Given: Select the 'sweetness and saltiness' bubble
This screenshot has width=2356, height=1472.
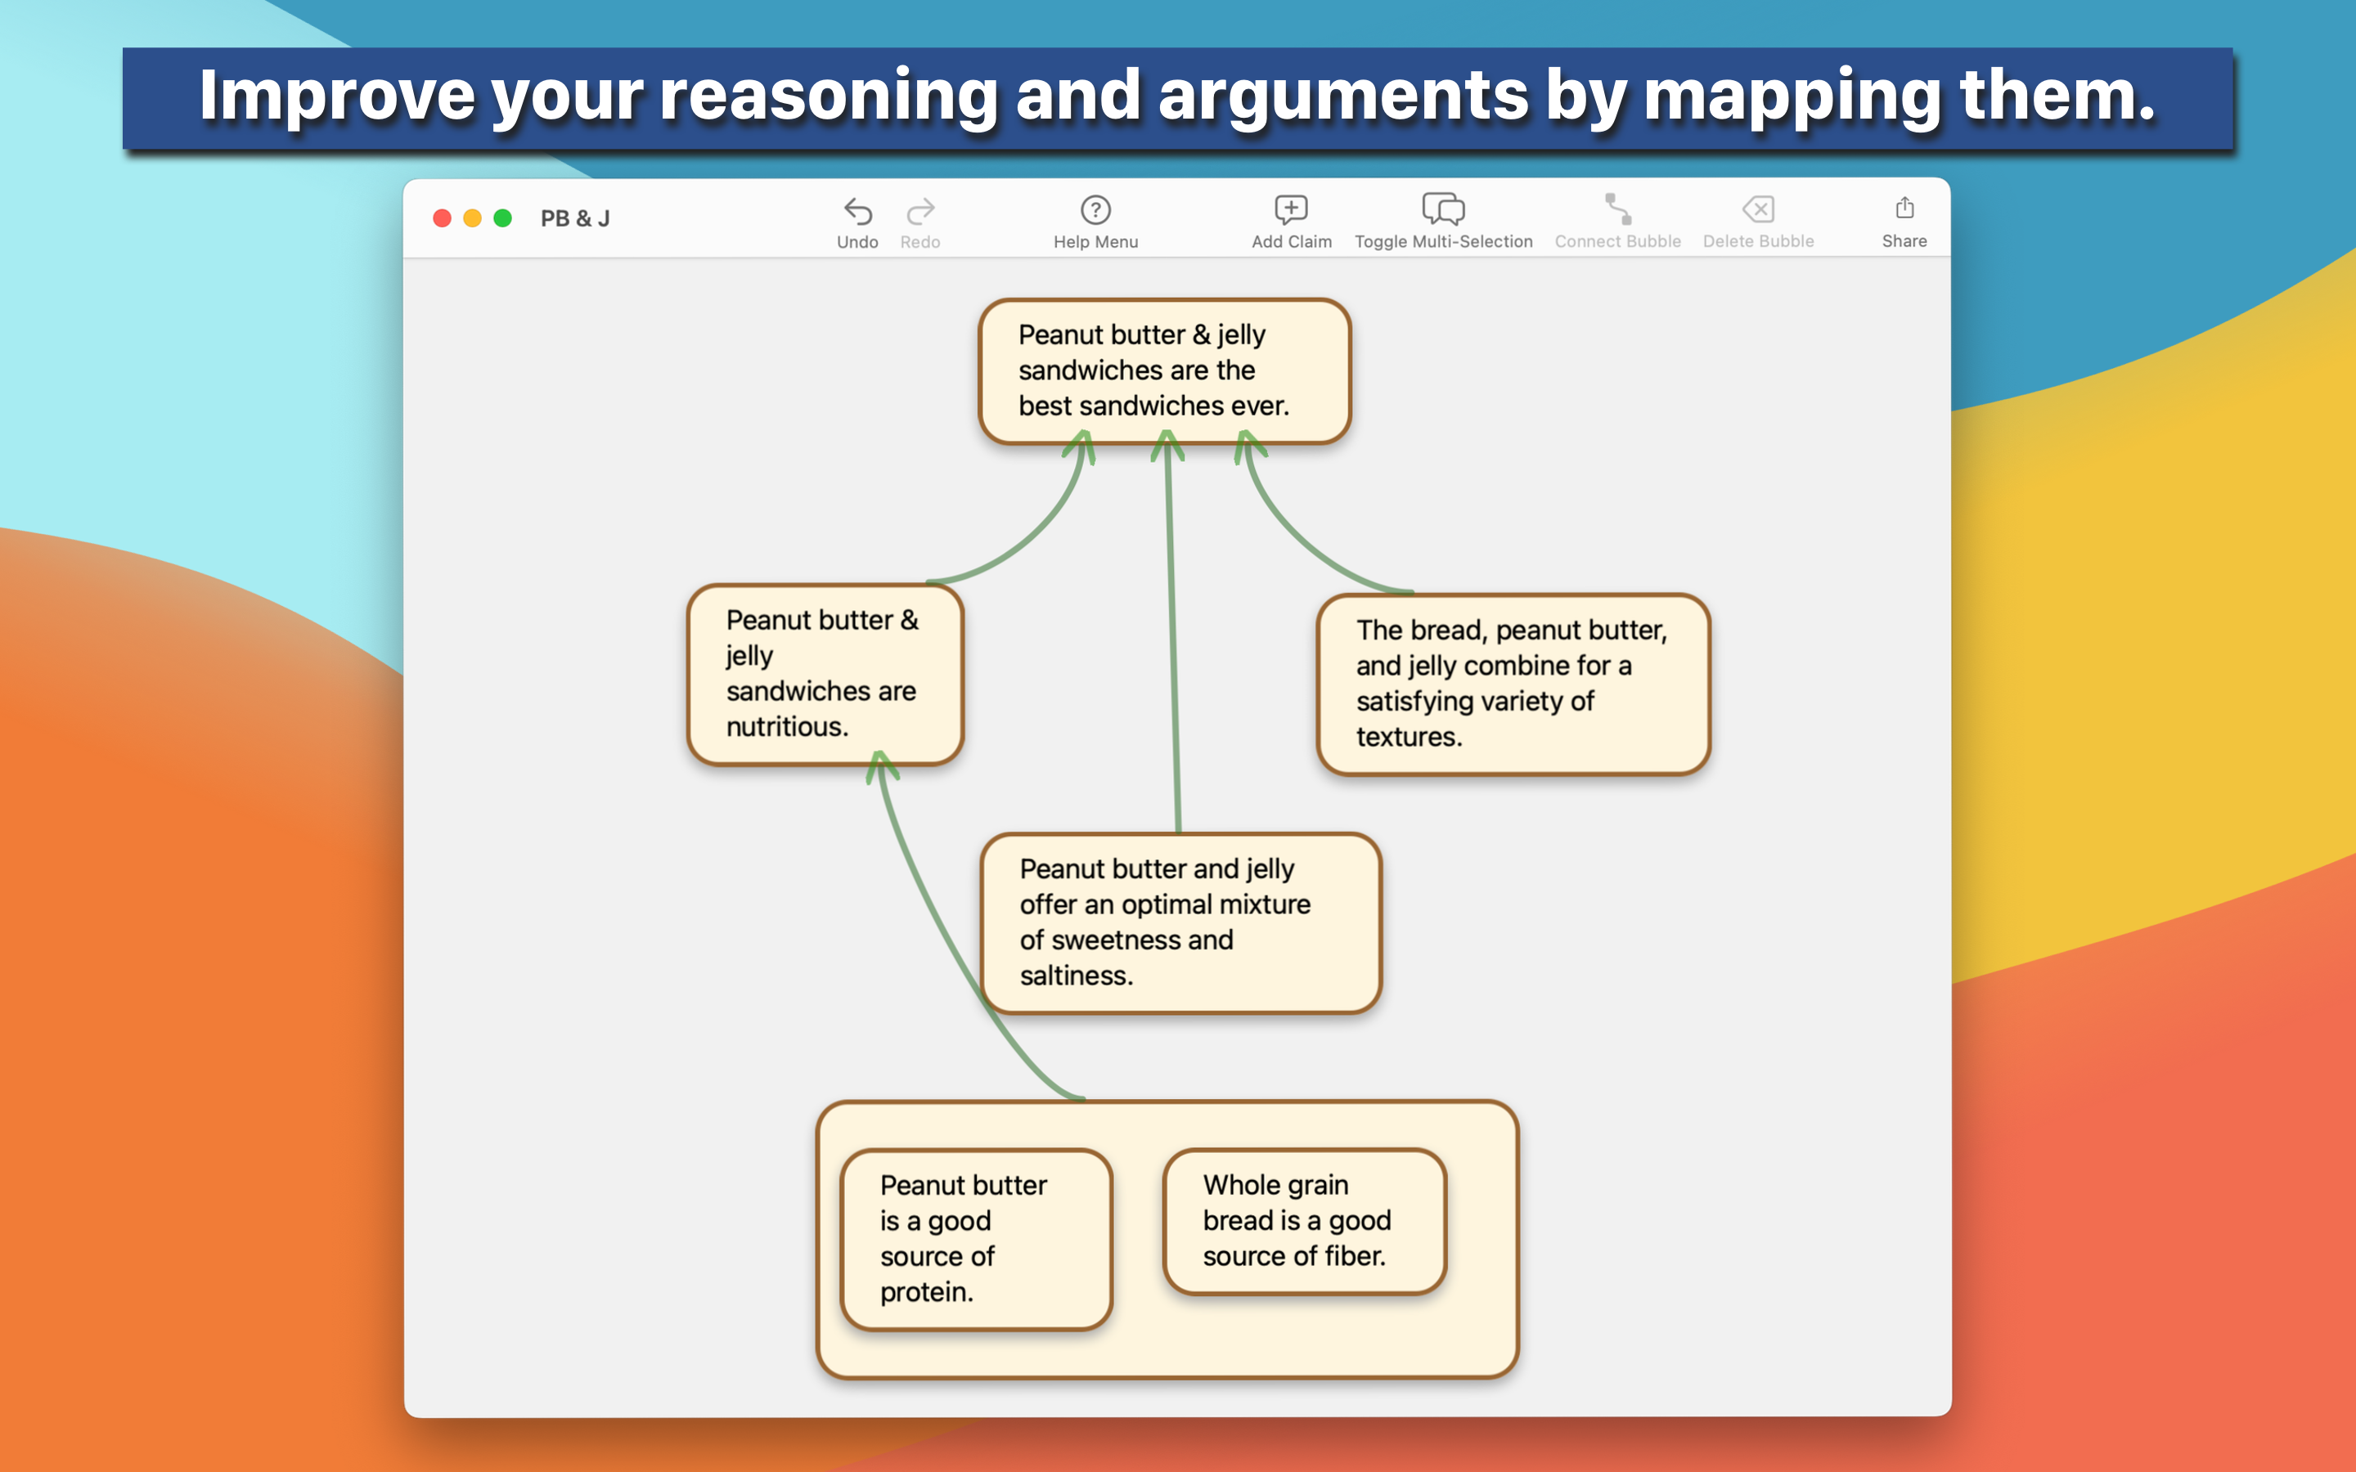Looking at the screenshot, I should [1180, 922].
